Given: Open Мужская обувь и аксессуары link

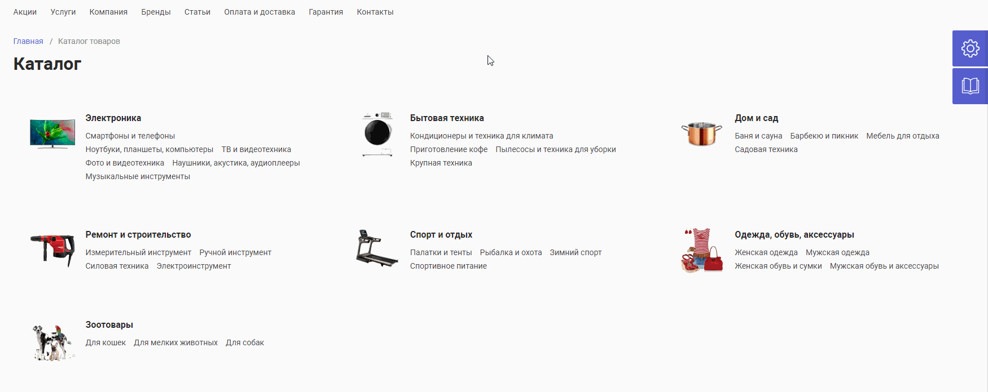Looking at the screenshot, I should [884, 266].
